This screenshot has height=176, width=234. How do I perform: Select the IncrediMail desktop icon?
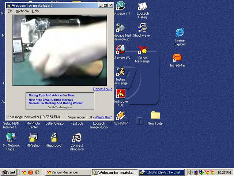pyautogui.click(x=177, y=58)
